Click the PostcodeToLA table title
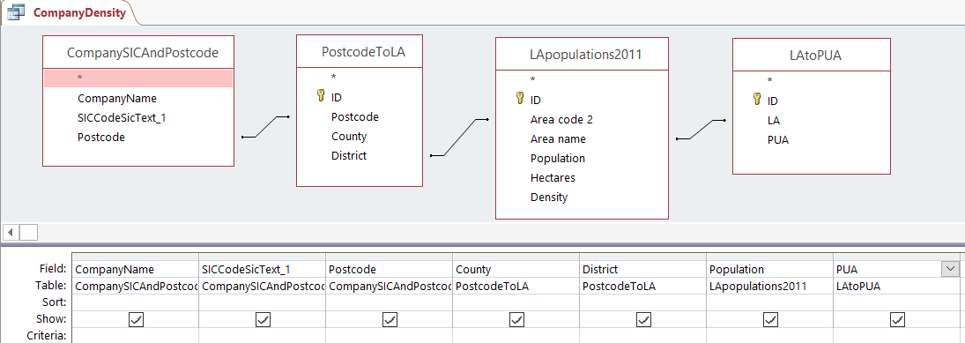This screenshot has height=343, width=965. coord(363,52)
